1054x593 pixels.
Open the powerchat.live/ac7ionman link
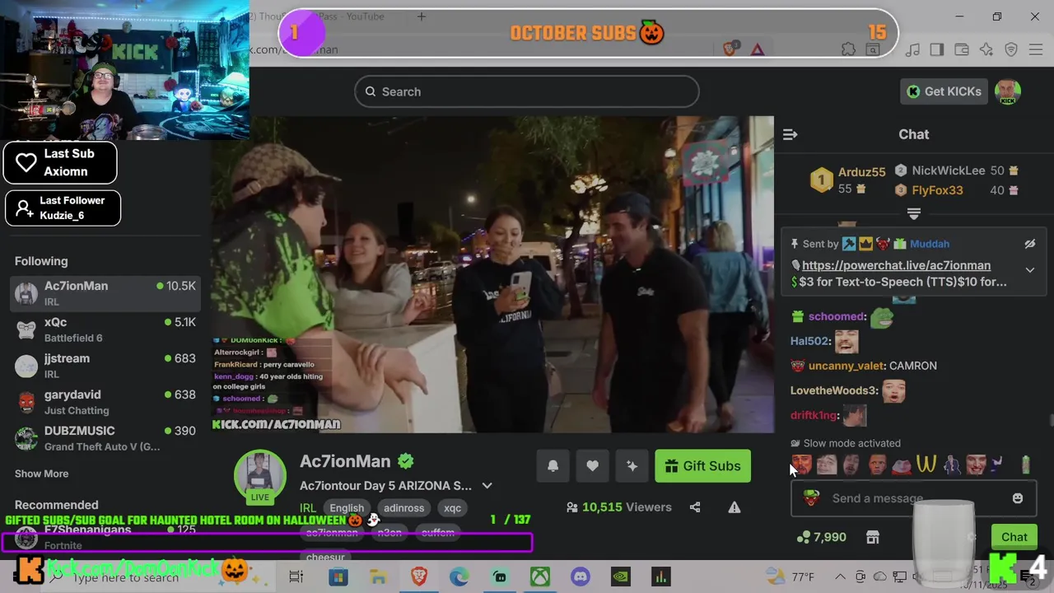896,265
